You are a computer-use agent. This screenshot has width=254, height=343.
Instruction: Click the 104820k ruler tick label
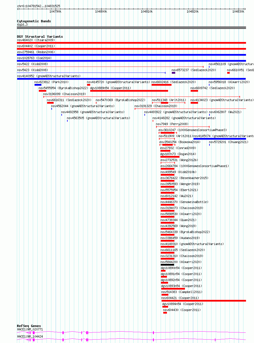pos(192,11)
